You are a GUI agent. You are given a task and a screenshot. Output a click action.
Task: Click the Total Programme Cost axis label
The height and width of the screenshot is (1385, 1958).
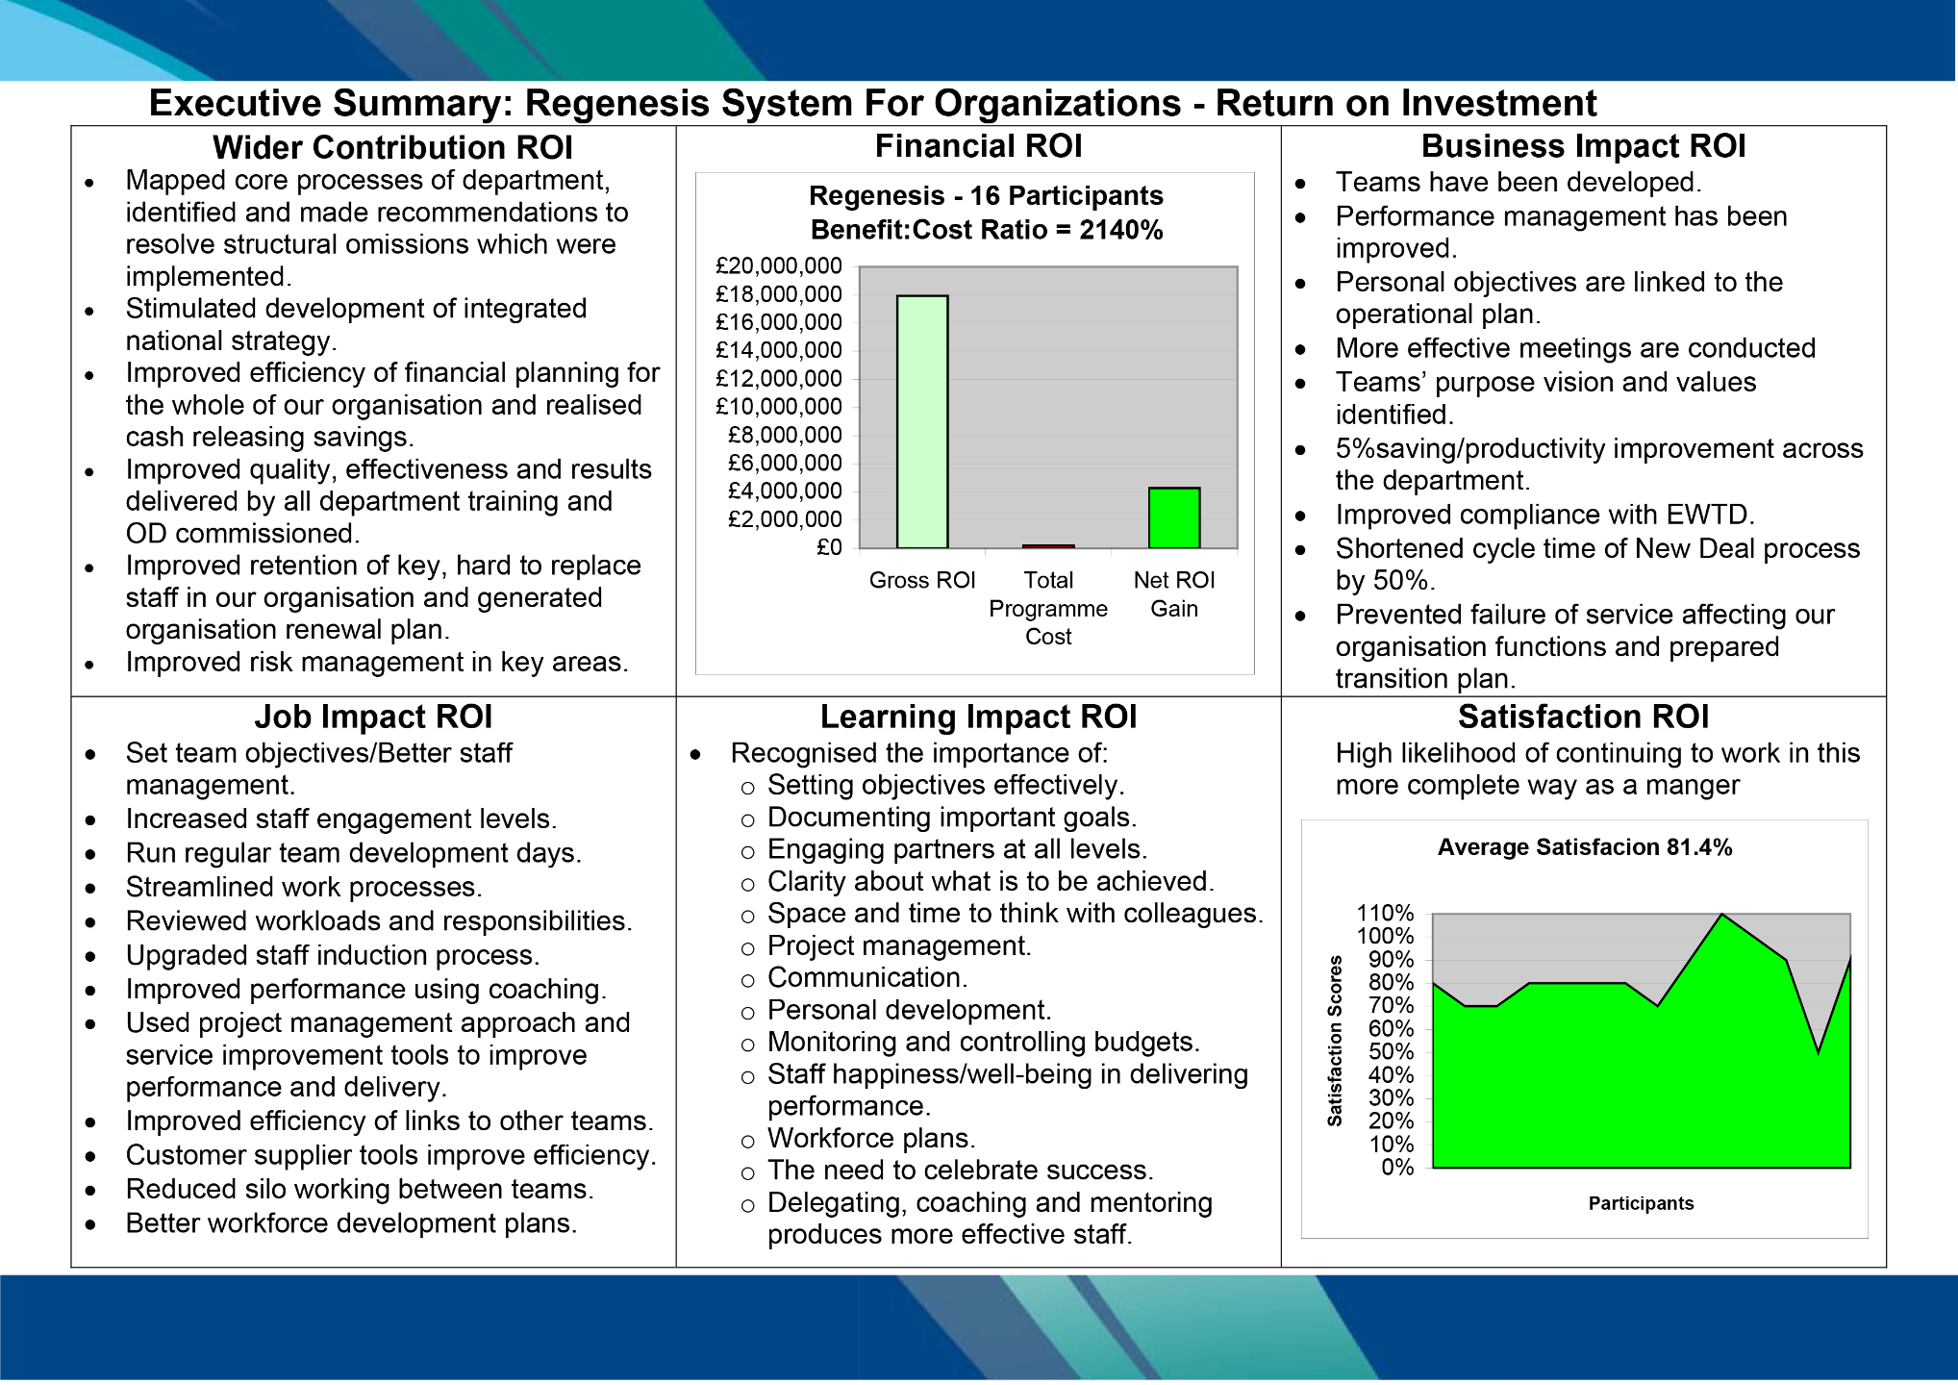click(1048, 608)
